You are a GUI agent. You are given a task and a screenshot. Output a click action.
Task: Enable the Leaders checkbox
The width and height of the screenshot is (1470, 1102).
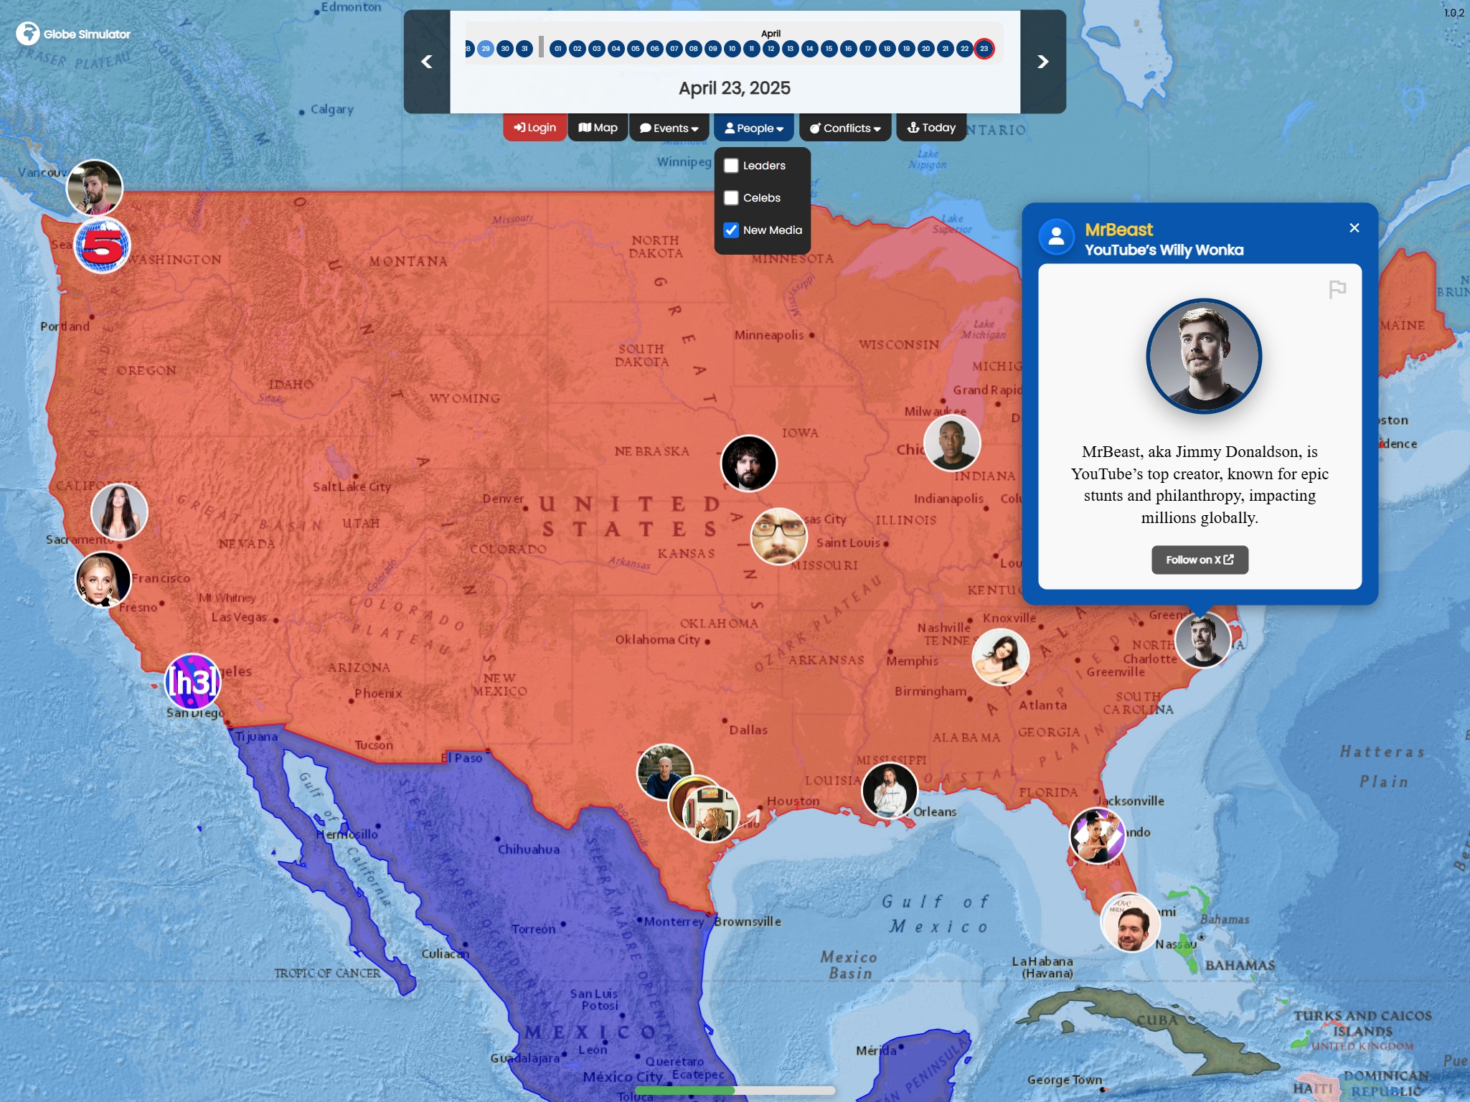(x=731, y=166)
